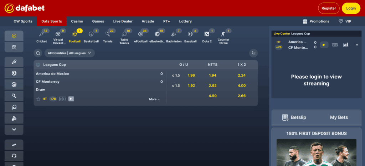Open the +78 markets badge in match row
365x166 pixels.
(x=53, y=99)
